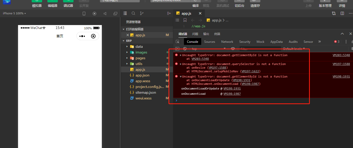Switch to 输出 panel tab
Viewport: 353px width, 148px height.
pyautogui.click(x=206, y=34)
